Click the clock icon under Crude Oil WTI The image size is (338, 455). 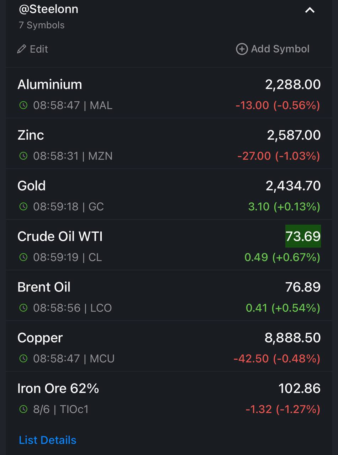(x=23, y=257)
